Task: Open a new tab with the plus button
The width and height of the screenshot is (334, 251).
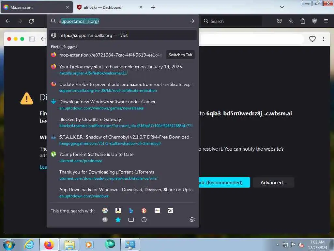Action: pyautogui.click(x=153, y=8)
